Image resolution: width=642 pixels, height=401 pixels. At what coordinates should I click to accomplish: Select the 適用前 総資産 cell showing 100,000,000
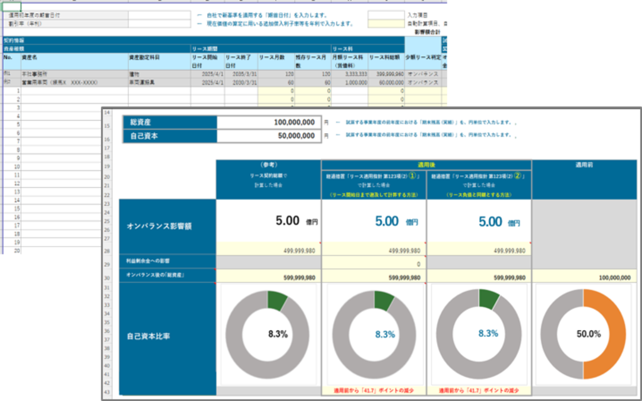[584, 276]
